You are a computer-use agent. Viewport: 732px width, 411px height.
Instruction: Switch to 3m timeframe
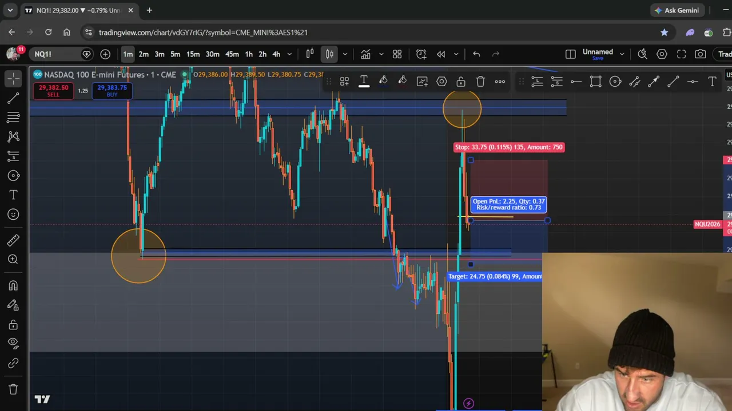tap(160, 54)
